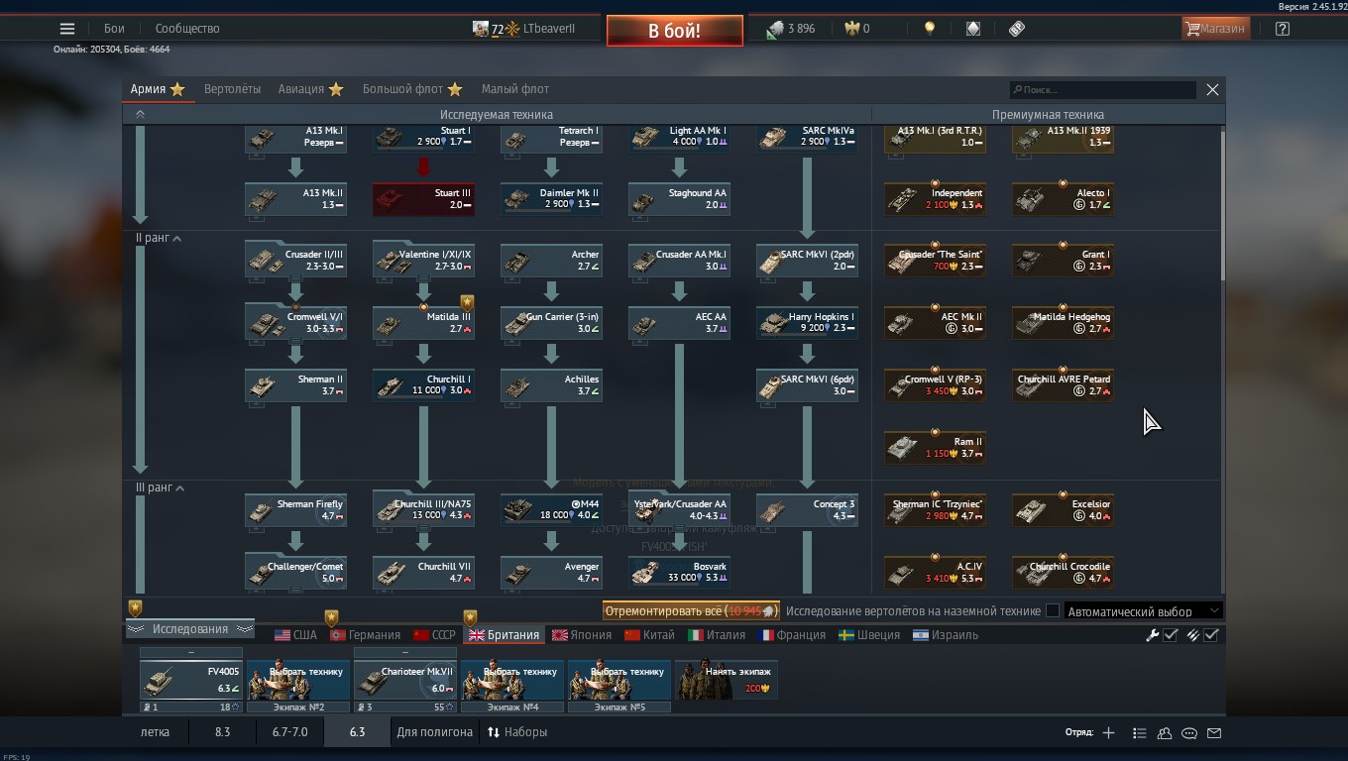Select the premium Ram II card
This screenshot has width=1348, height=761.
pos(935,448)
